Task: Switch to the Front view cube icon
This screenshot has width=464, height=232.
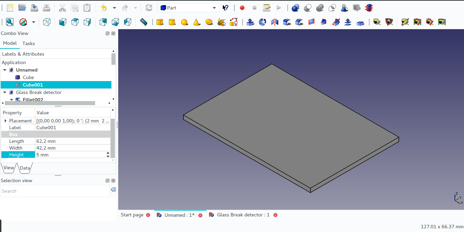Action: tap(63, 22)
